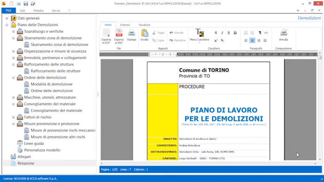Export document with Esporta in PDF
The height and width of the screenshot is (182, 324).
(119, 36)
